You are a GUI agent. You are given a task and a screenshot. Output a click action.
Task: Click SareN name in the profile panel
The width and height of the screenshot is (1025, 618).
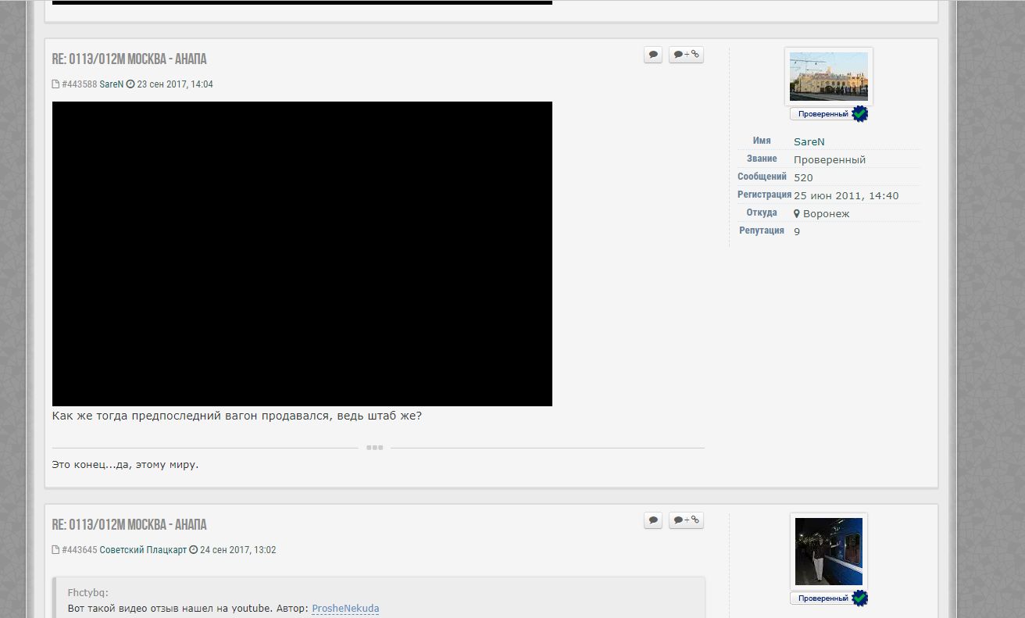click(809, 141)
